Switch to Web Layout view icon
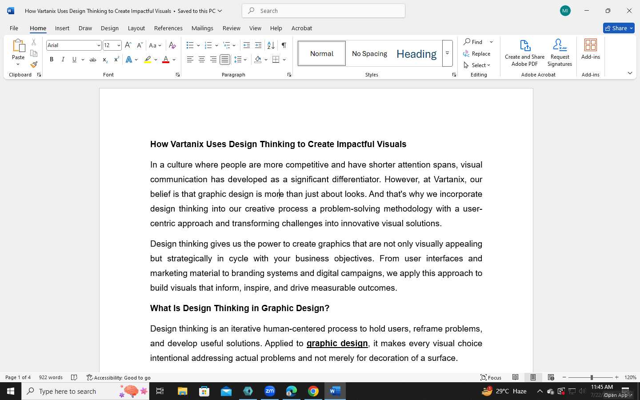This screenshot has width=640, height=400. (551, 377)
